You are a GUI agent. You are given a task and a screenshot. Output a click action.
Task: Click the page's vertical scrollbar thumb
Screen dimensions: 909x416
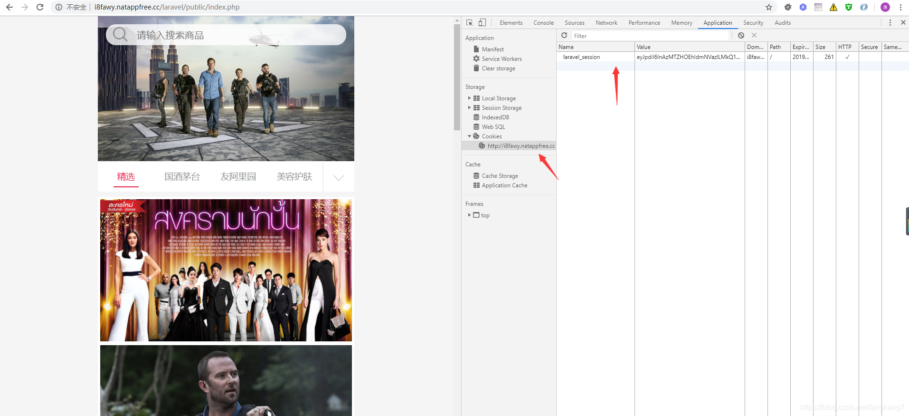coord(457,77)
